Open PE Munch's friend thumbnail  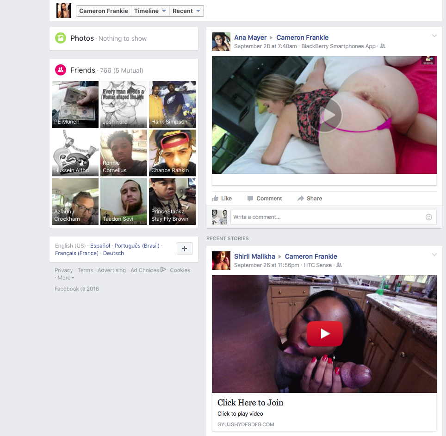(x=75, y=104)
